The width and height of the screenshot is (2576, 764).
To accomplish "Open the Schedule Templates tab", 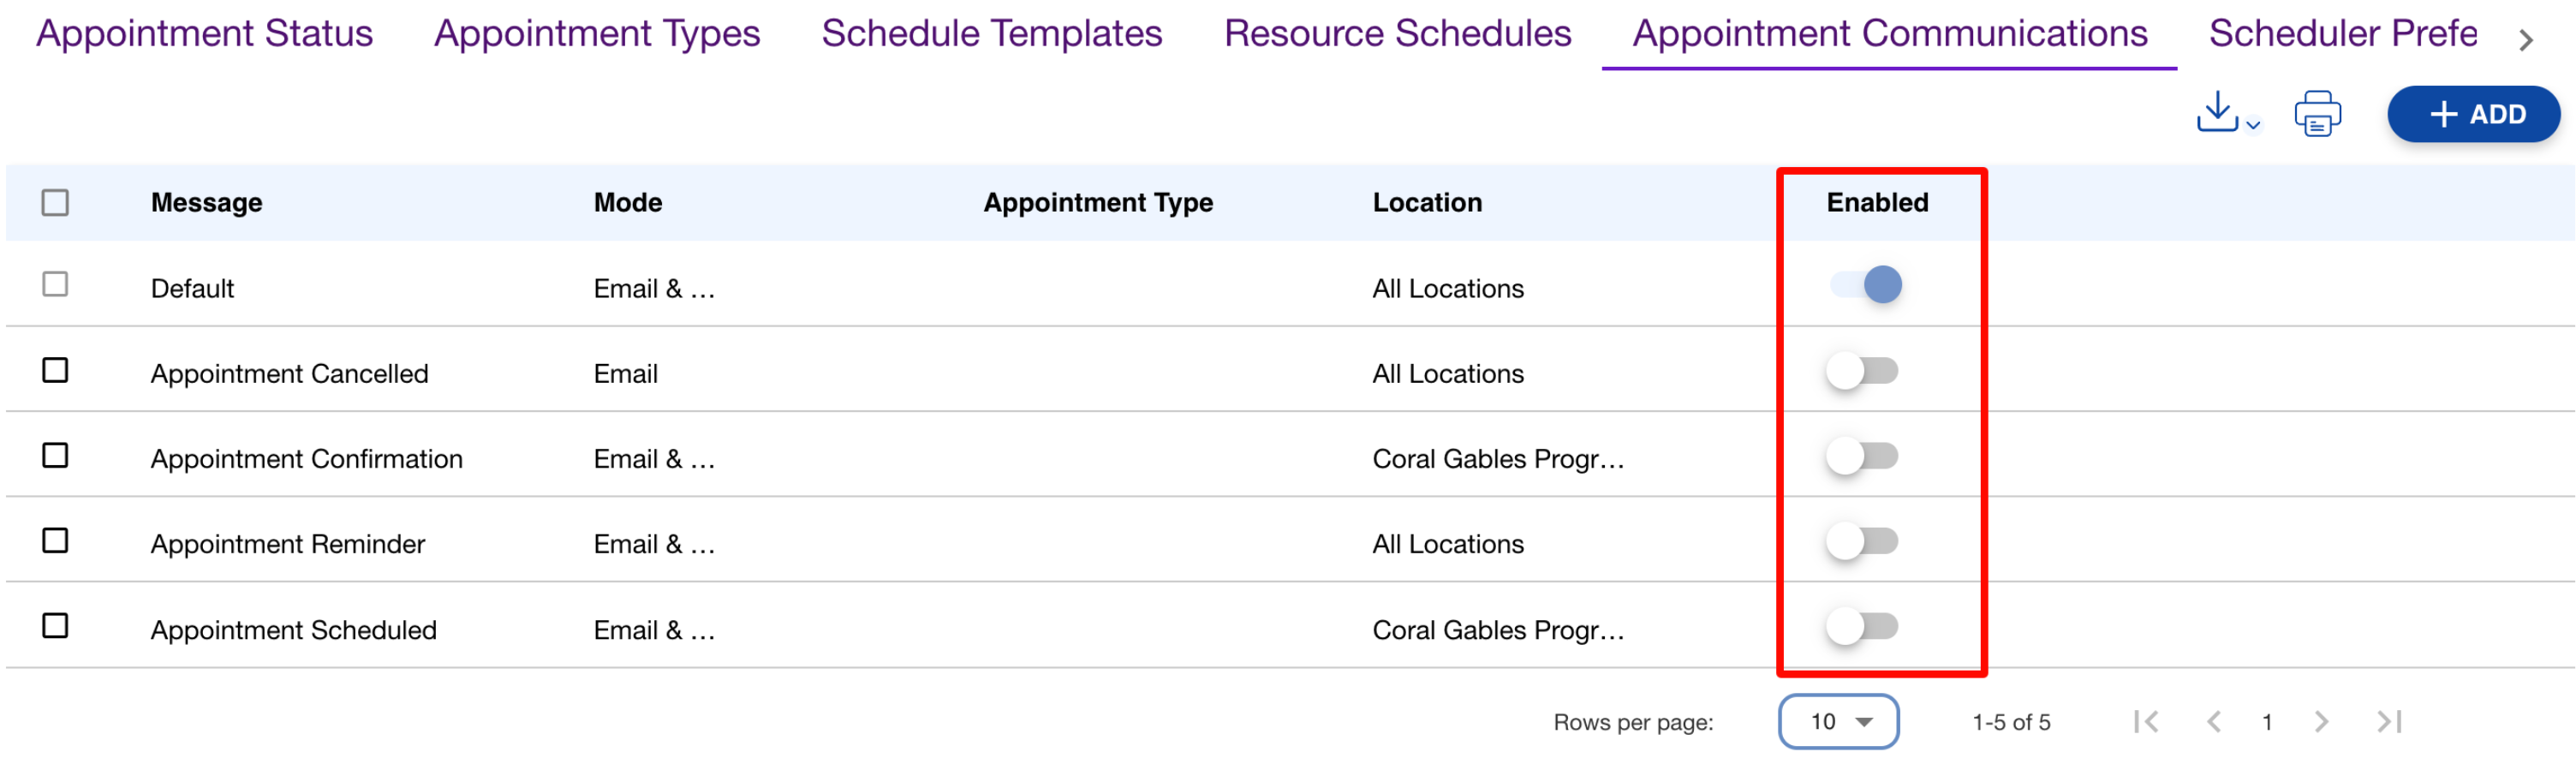I will tap(991, 34).
